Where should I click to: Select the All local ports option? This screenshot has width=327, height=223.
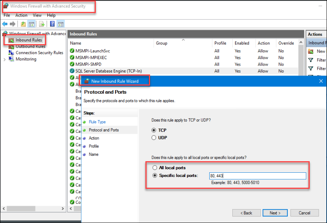point(155,168)
